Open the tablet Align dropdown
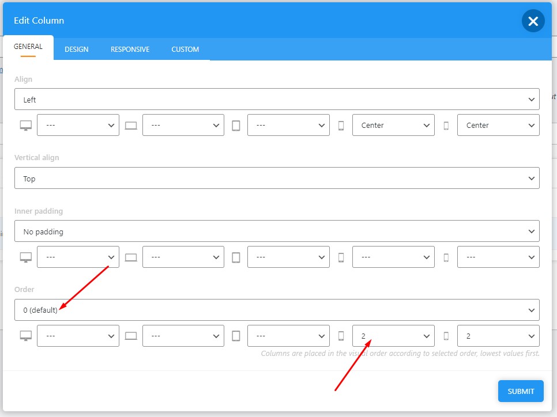 (x=288, y=125)
